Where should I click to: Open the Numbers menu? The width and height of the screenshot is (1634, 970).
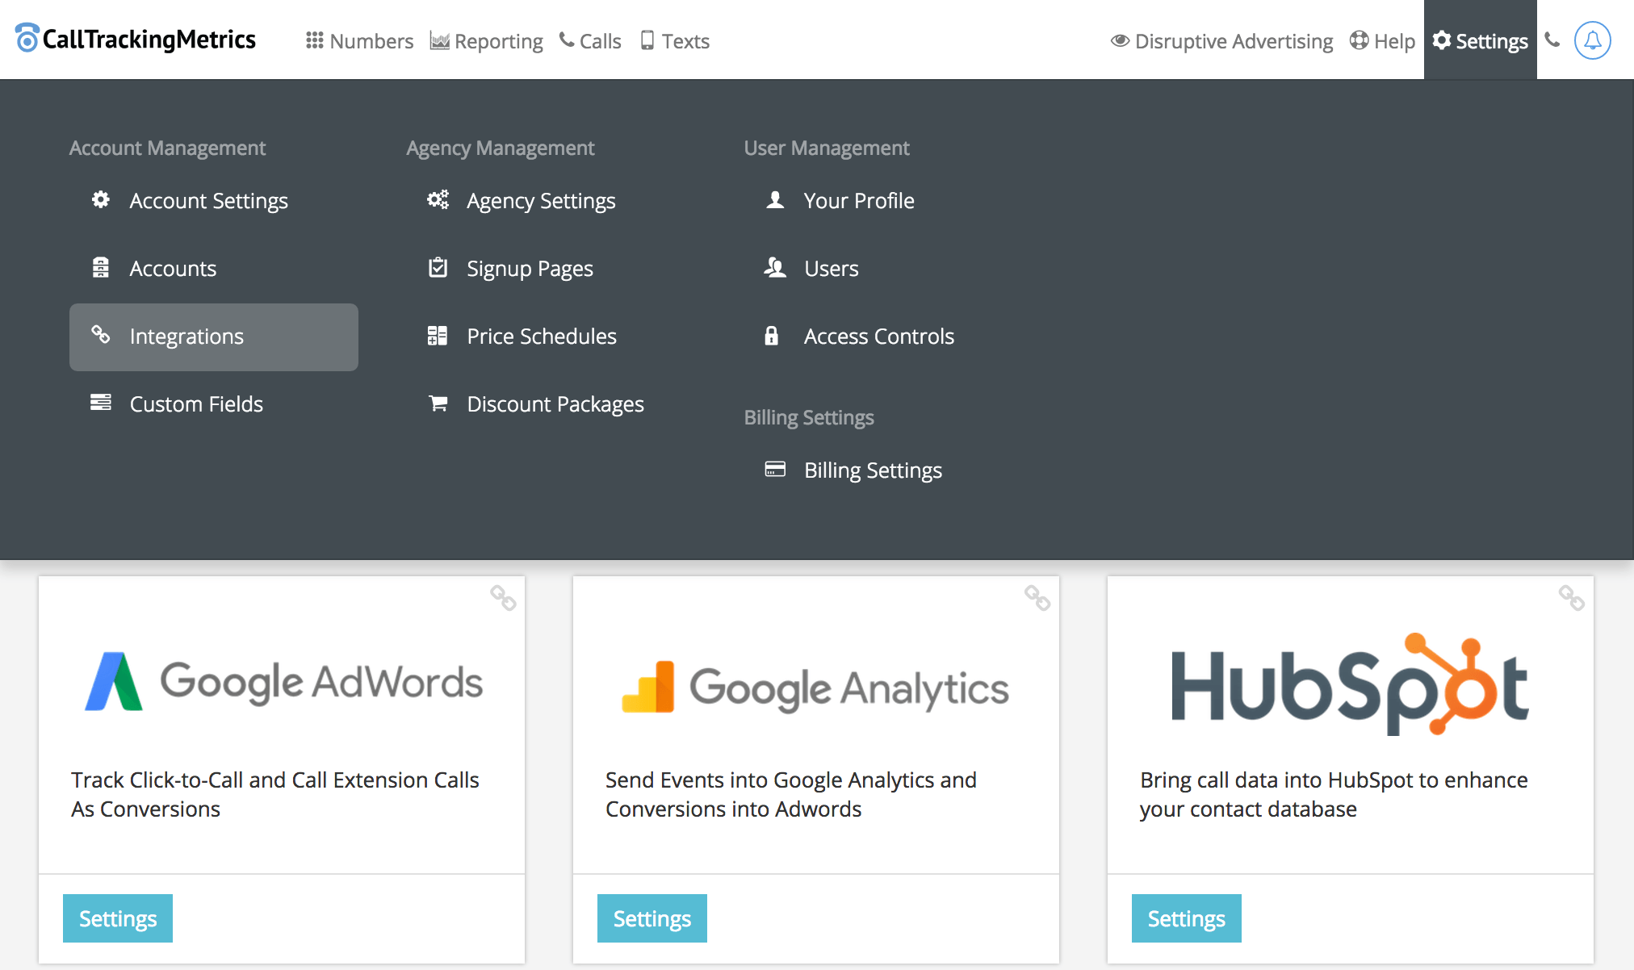coord(359,41)
